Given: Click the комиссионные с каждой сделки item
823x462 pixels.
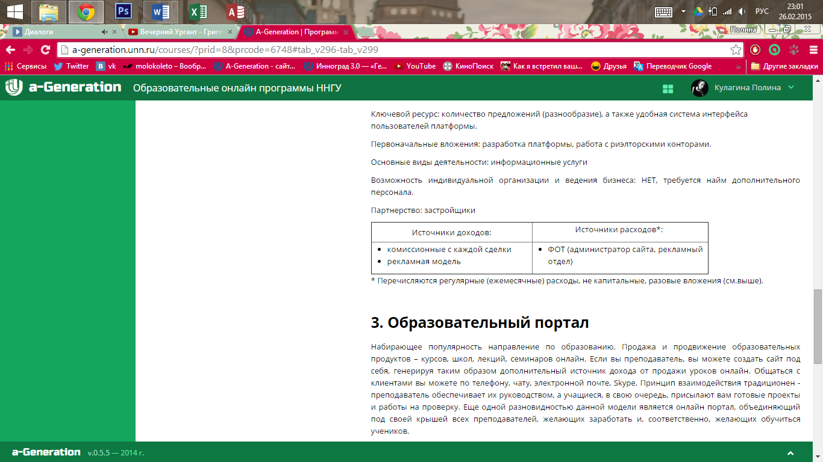Looking at the screenshot, I should pyautogui.click(x=449, y=249).
